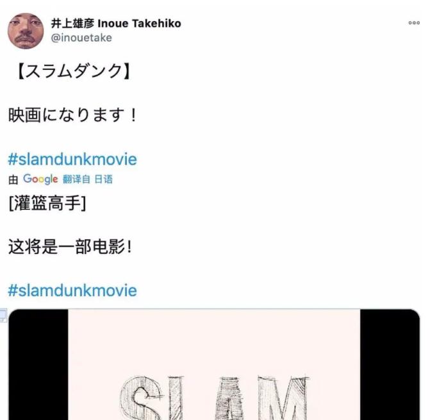Open the tweet's three-dot more options menu
The height and width of the screenshot is (420, 430).
click(414, 23)
